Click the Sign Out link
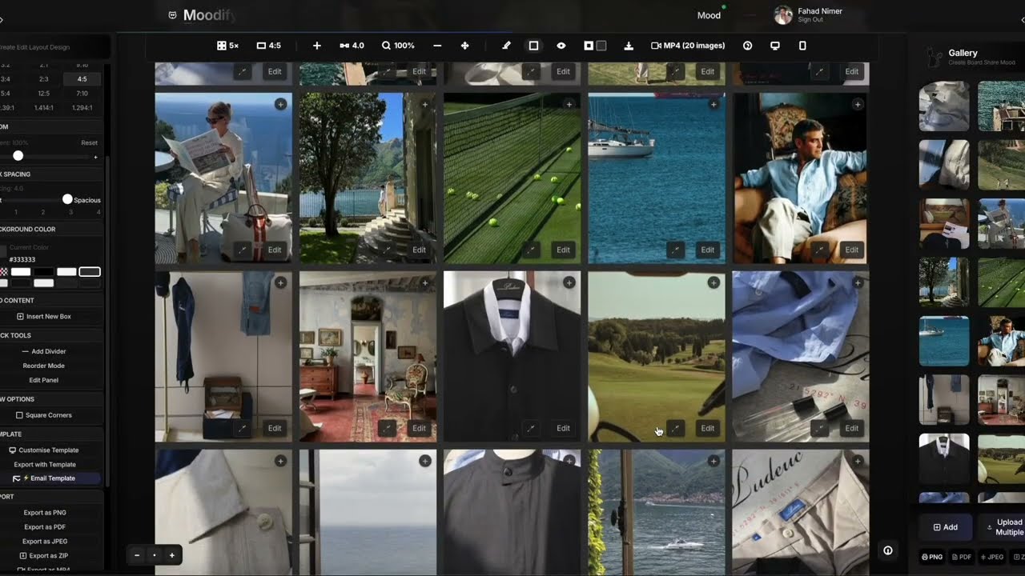This screenshot has width=1025, height=576. pos(810,20)
